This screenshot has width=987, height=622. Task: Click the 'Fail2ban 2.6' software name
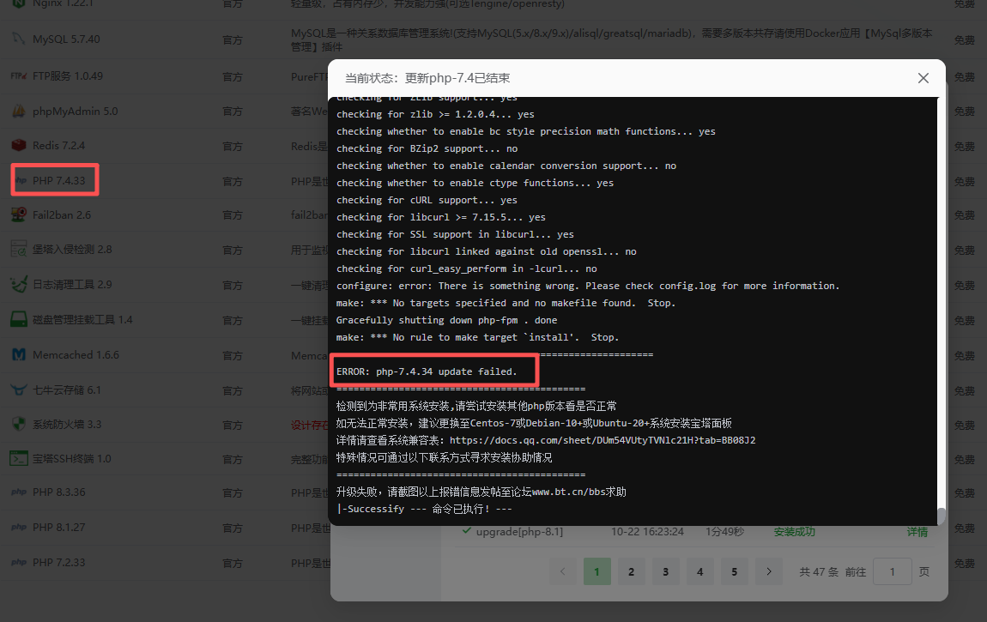[62, 215]
